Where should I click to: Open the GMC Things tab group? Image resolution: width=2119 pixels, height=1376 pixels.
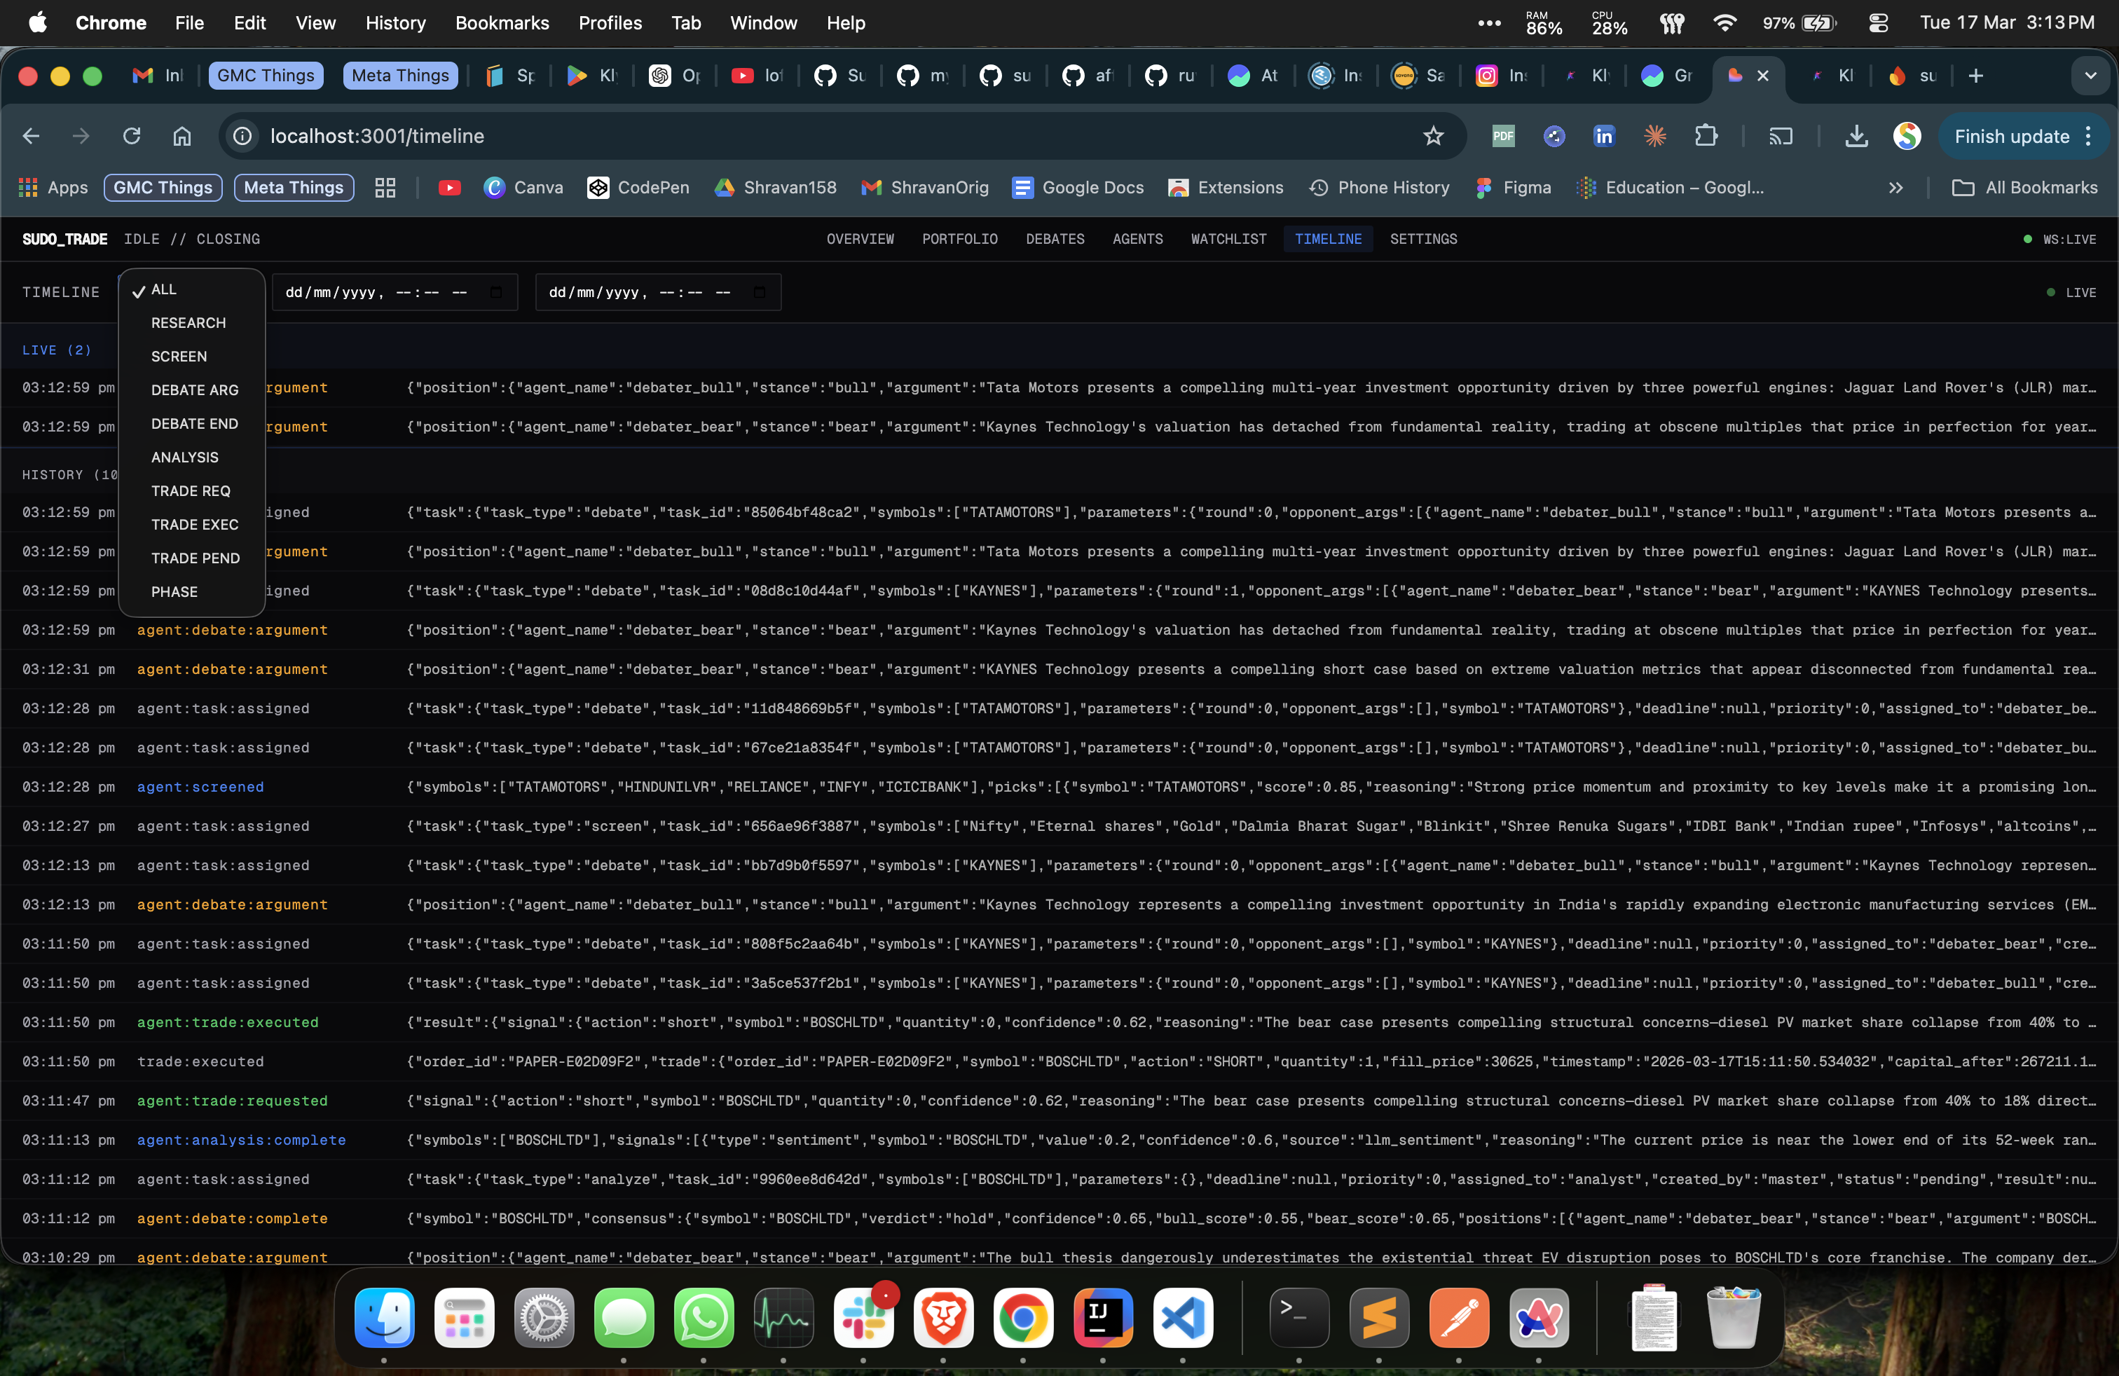coord(266,76)
